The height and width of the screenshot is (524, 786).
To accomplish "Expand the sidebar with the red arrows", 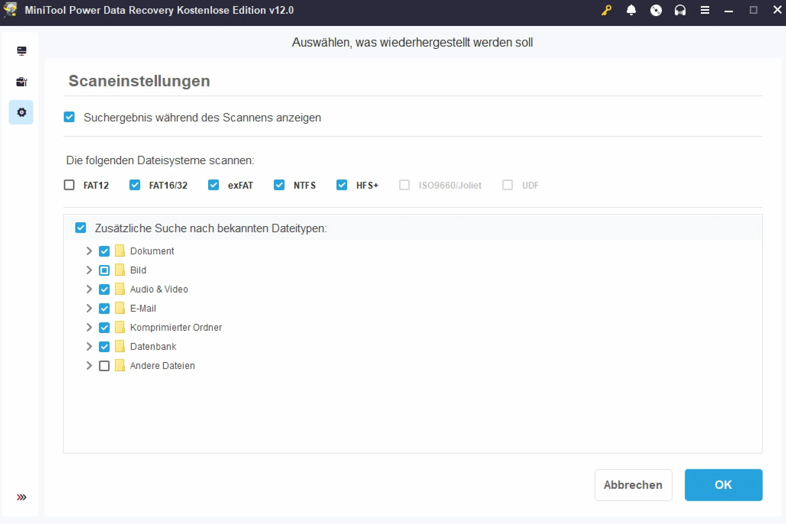I will pyautogui.click(x=22, y=497).
